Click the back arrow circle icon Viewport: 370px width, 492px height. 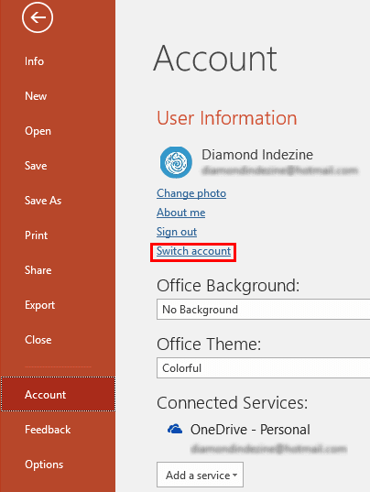coord(38,16)
